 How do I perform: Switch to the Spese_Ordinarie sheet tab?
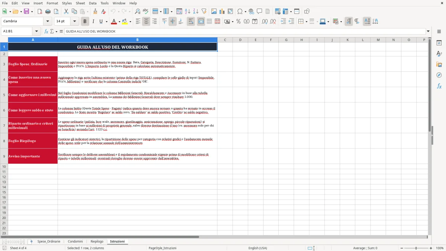pyautogui.click(x=49, y=241)
